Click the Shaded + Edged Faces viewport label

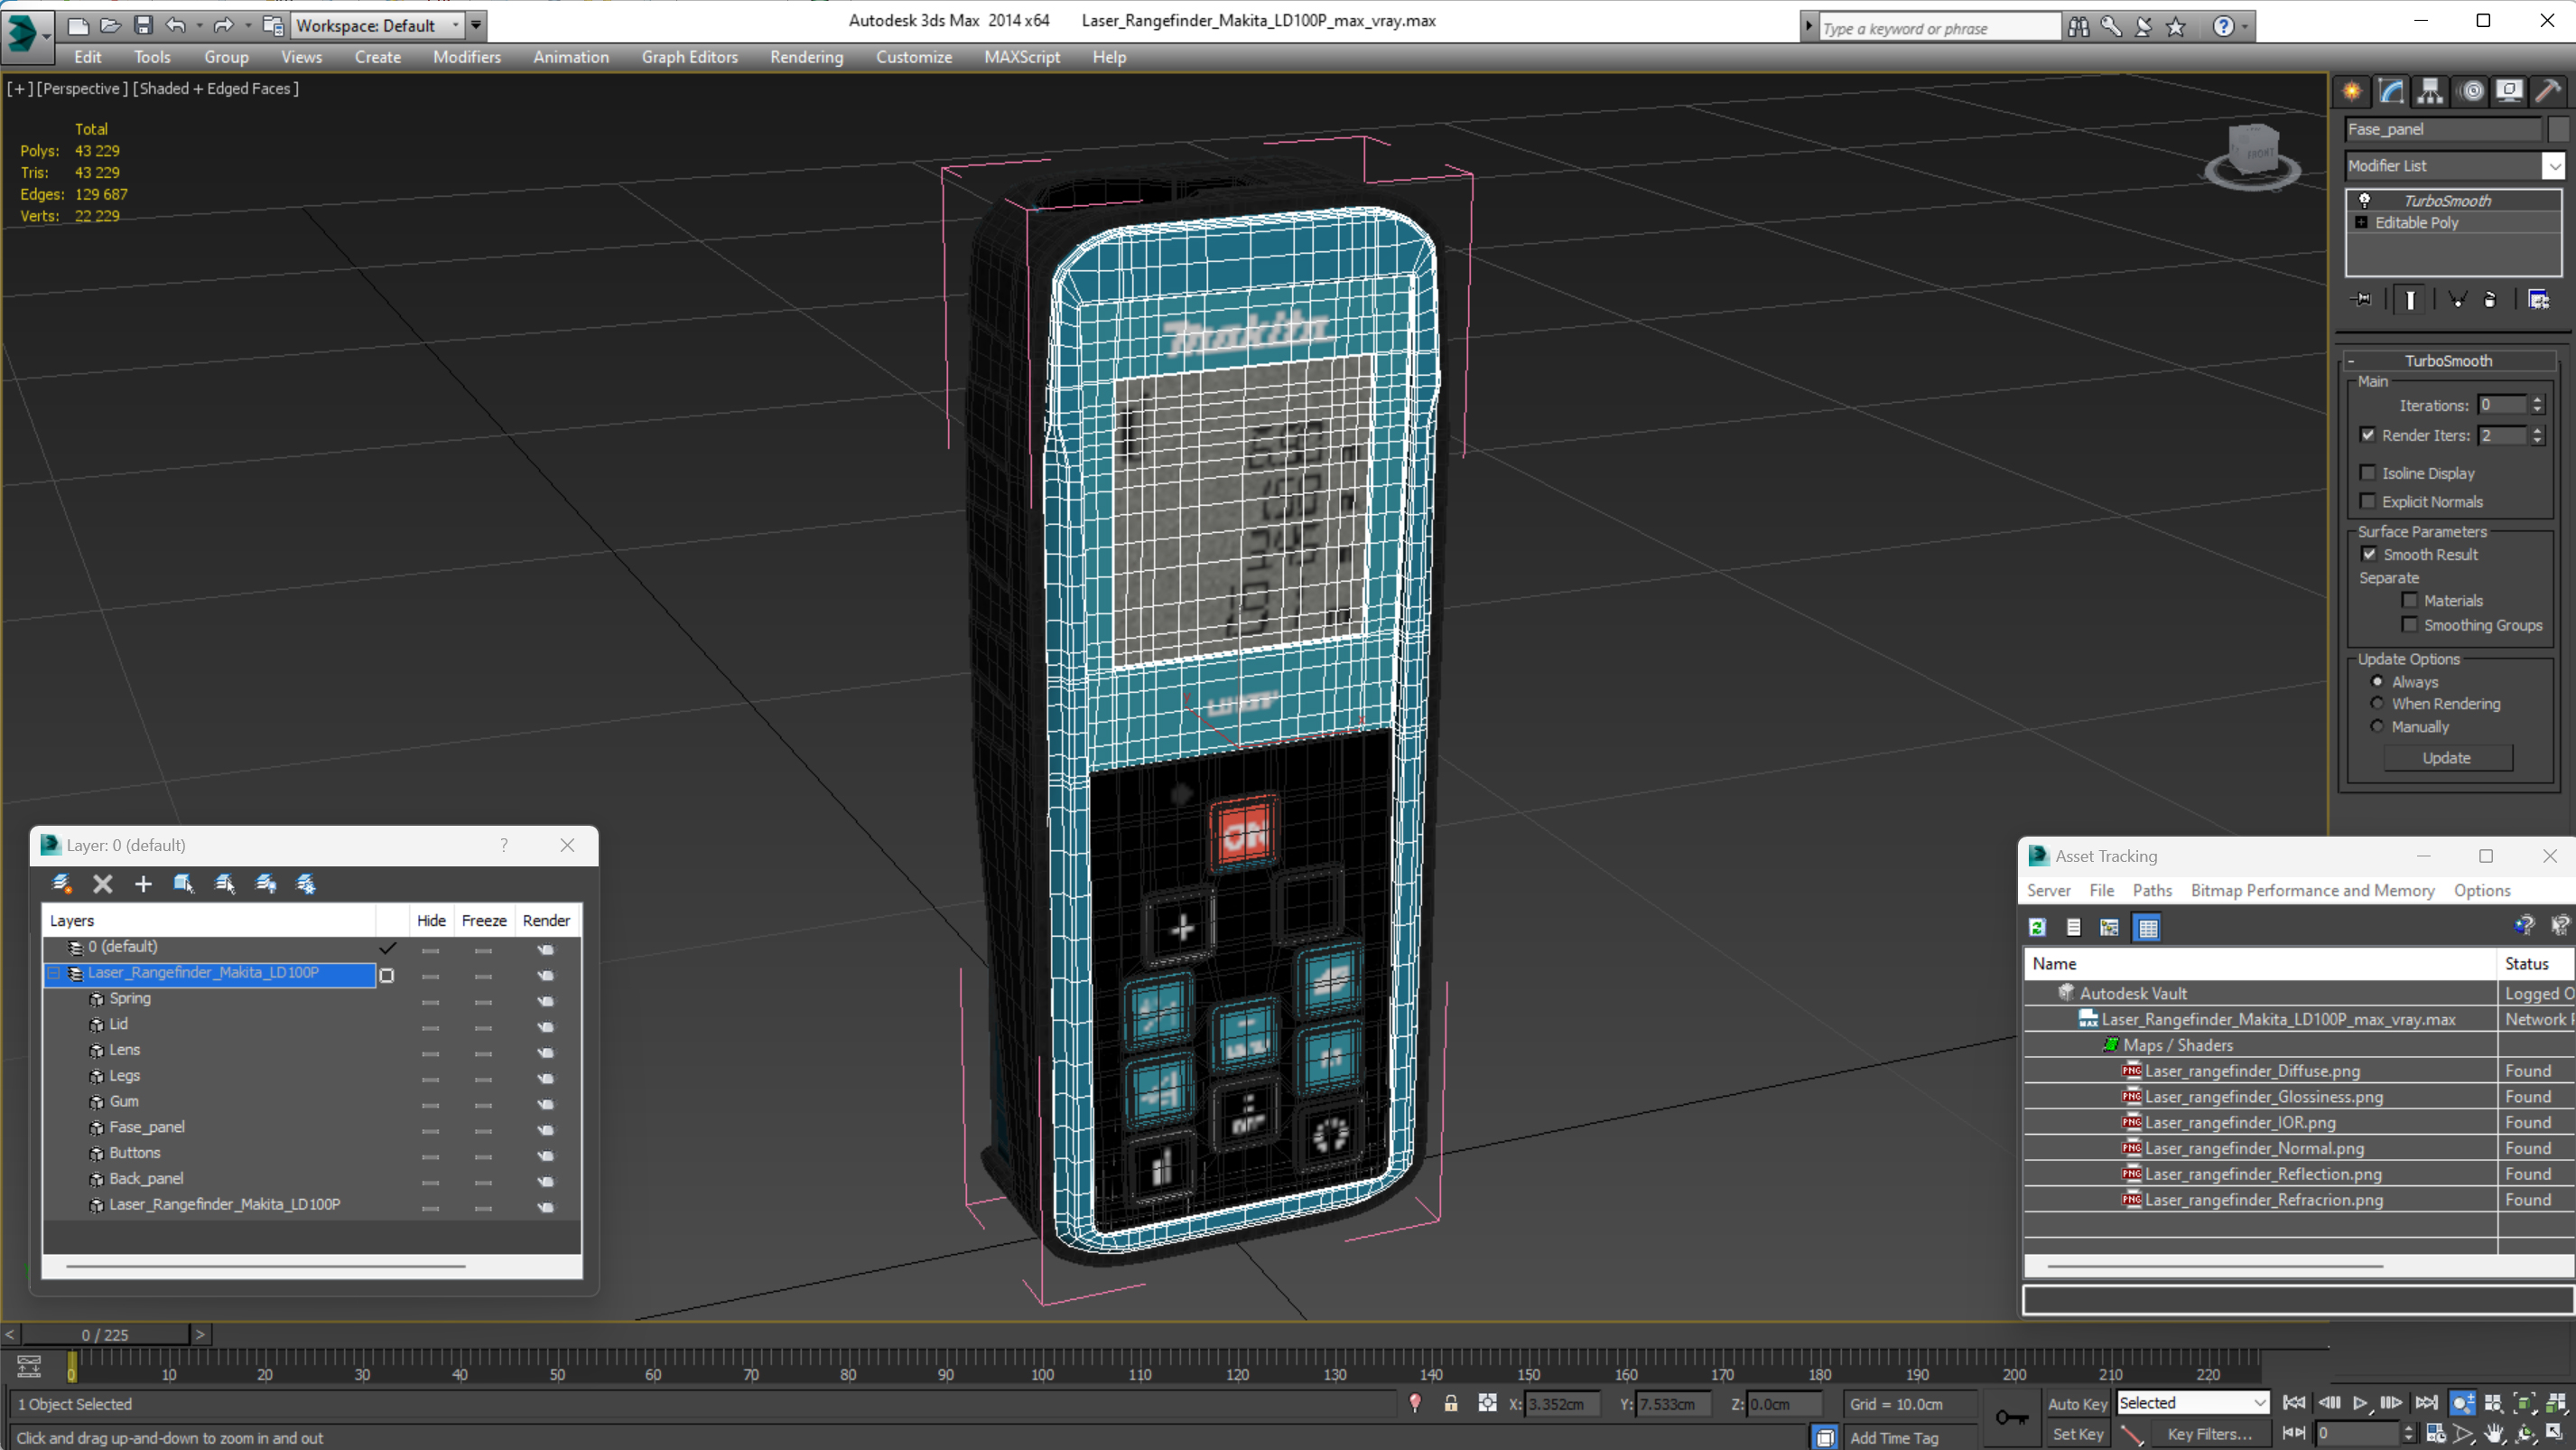[216, 88]
